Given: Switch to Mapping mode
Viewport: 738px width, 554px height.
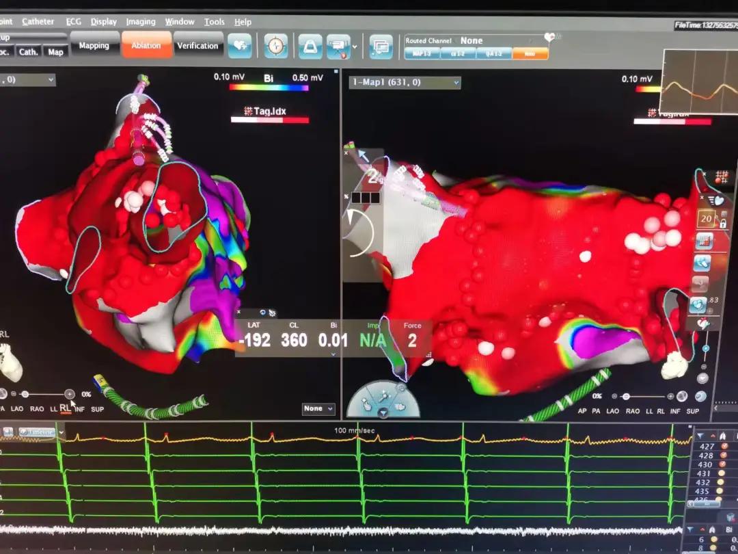Looking at the screenshot, I should [94, 45].
